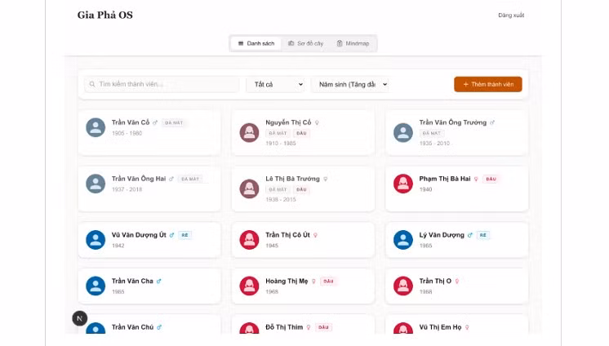609x346 pixels.
Task: Click the search magnifier icon
Action: [92, 84]
